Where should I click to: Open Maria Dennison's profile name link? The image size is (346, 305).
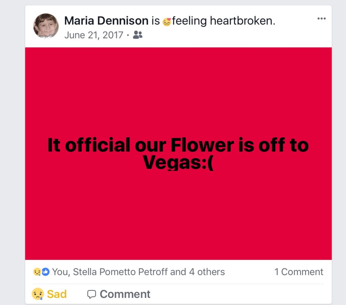pos(106,21)
